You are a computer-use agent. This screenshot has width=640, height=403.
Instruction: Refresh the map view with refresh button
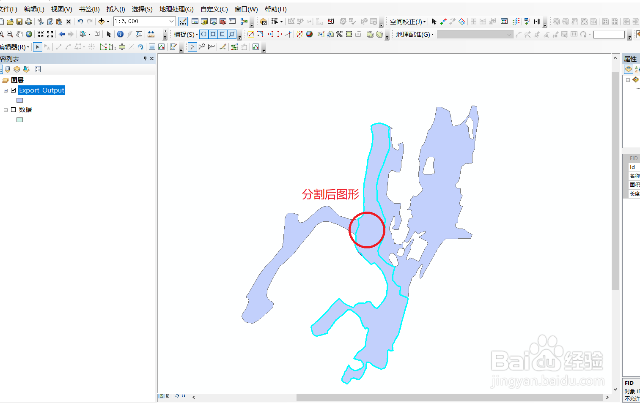pos(177,396)
